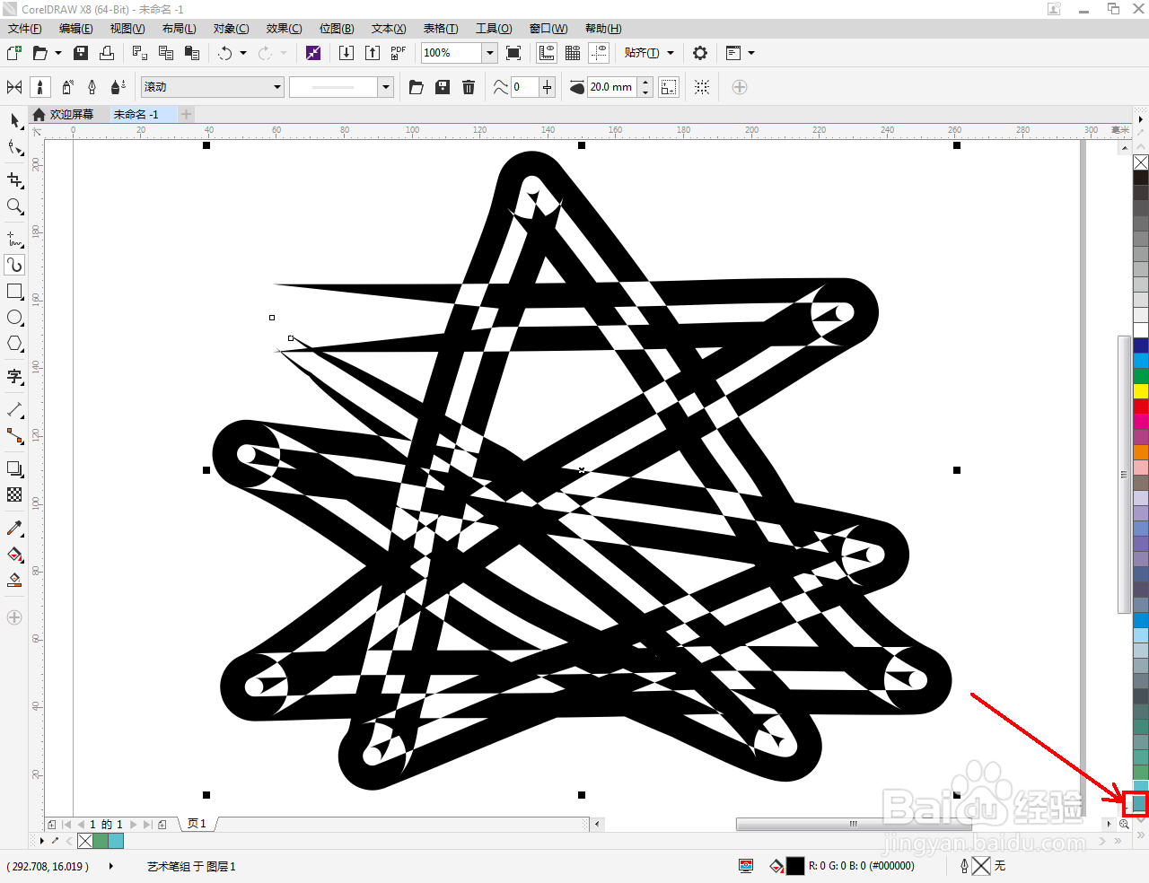
Task: Select the Transparency tool
Action: [x=14, y=494]
